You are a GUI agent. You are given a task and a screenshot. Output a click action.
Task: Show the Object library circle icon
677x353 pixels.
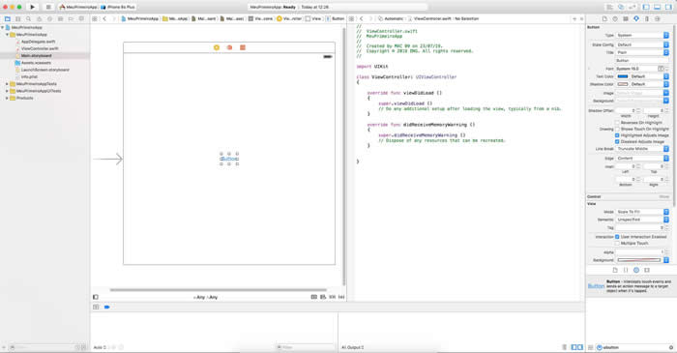tap(636, 270)
